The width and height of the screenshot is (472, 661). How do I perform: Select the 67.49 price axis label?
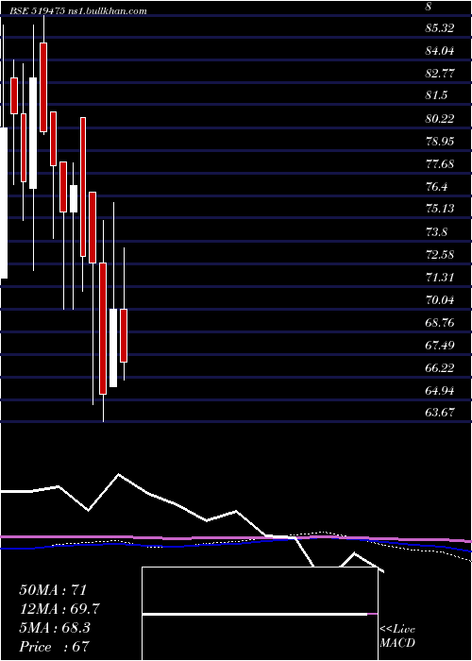click(440, 346)
